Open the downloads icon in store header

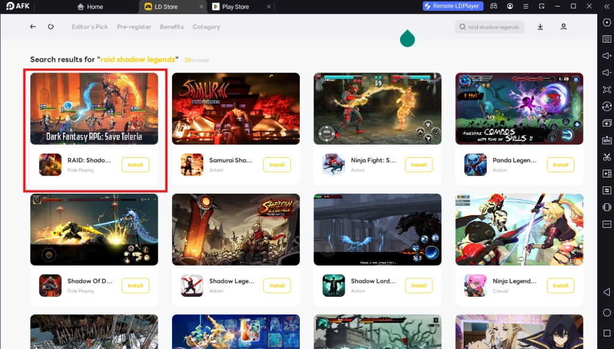click(540, 26)
